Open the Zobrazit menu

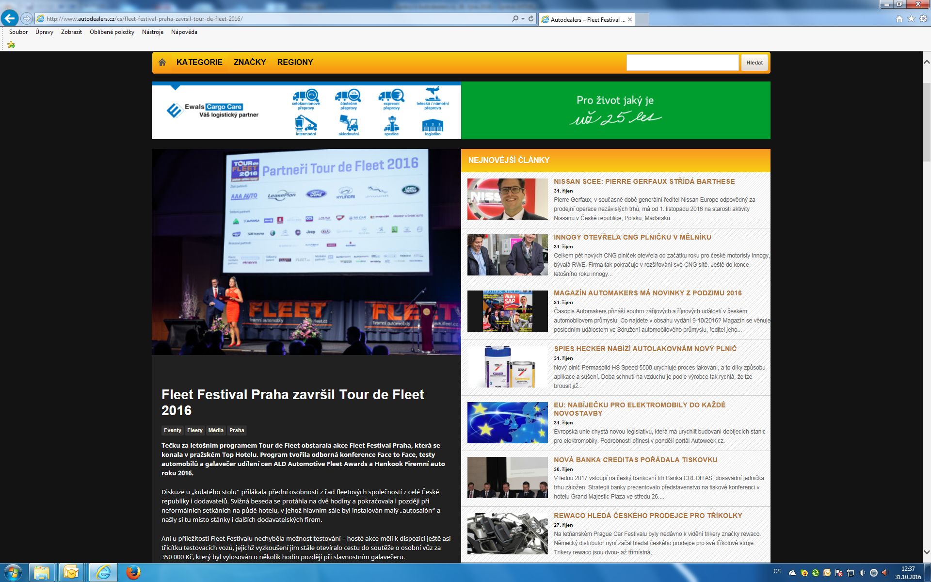click(71, 32)
